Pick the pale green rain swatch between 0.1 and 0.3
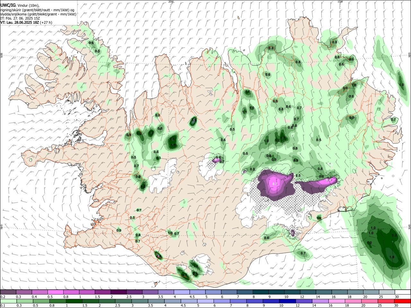 [x=9, y=301]
